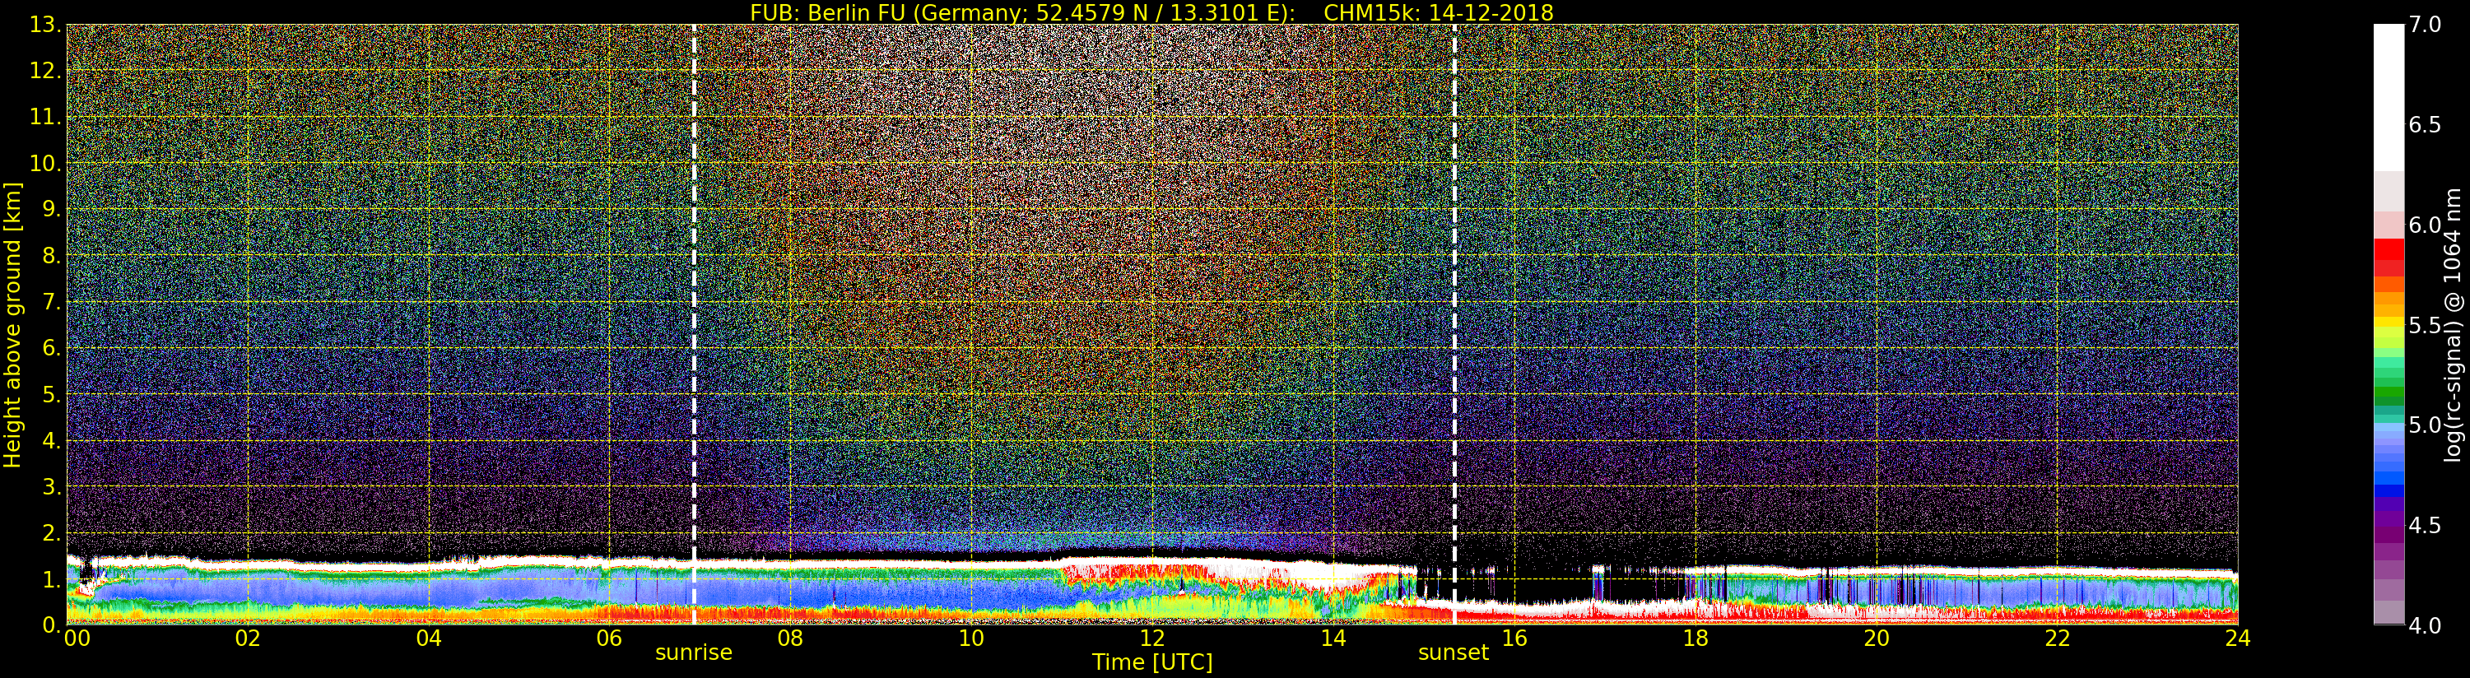Click the "Time [UTC]" axis label

(1151, 662)
